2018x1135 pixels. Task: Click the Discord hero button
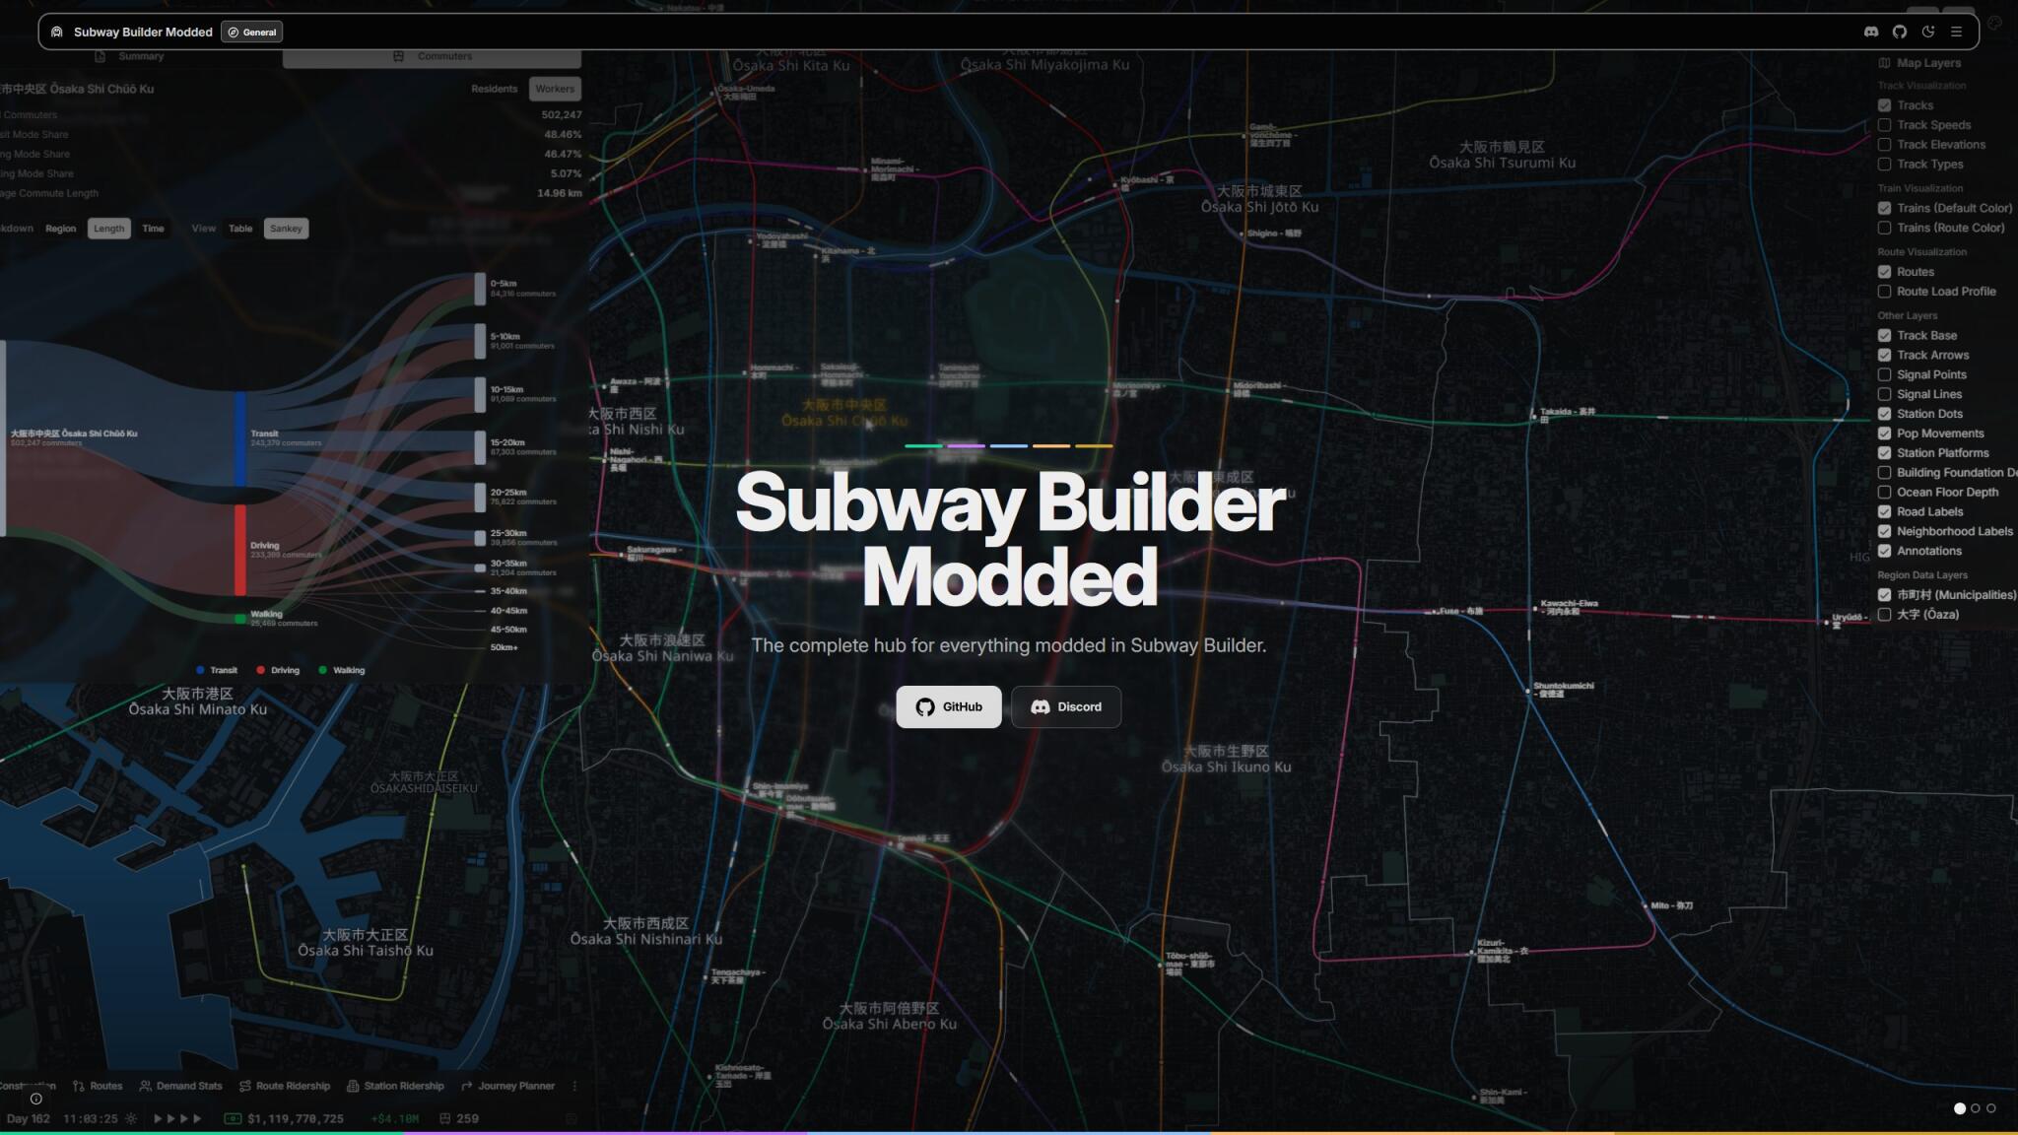click(1066, 706)
